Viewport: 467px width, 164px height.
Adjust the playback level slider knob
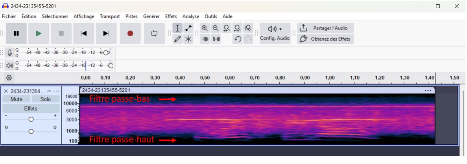pos(111,65)
